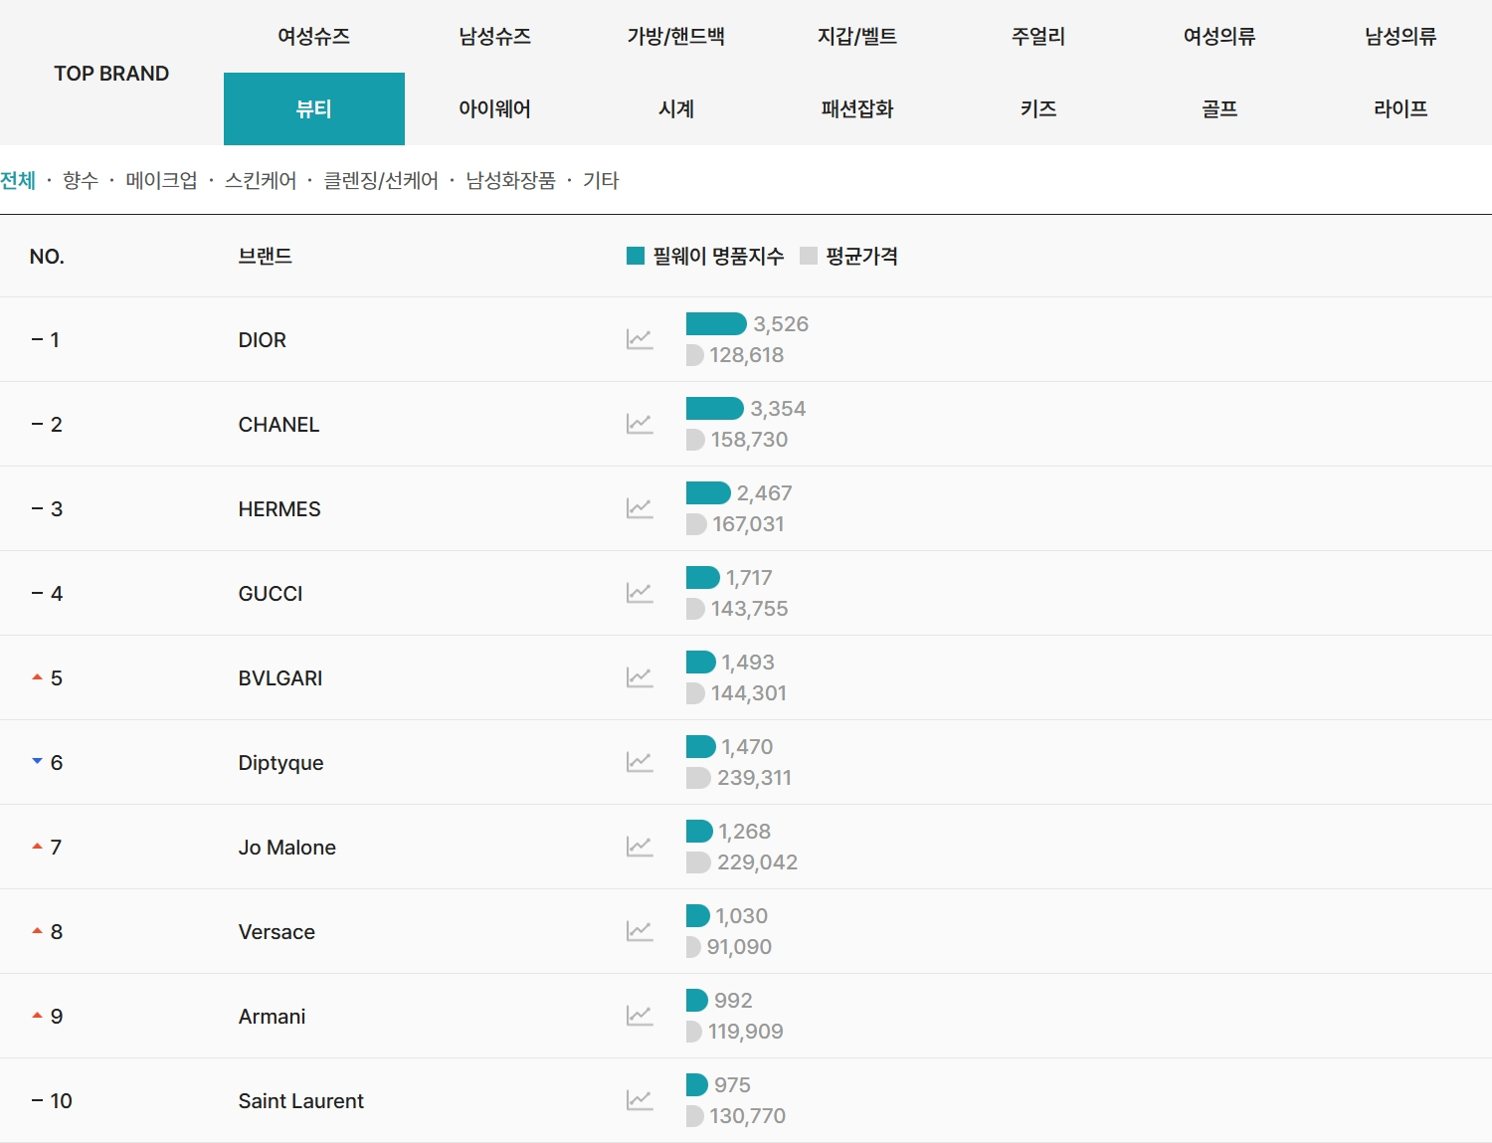Filter by 클렌징/선케어 subcategory
The image size is (1492, 1143).
pyautogui.click(x=381, y=180)
